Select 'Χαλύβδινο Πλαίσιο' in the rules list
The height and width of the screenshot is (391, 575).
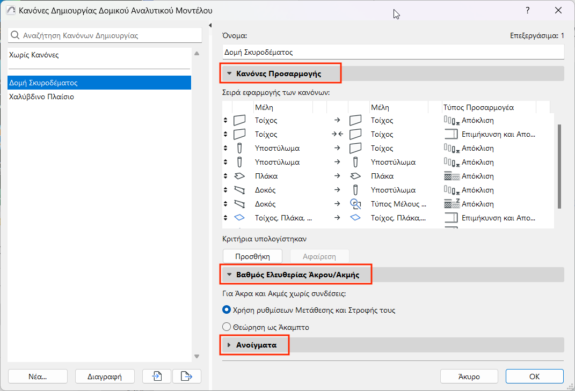pos(42,97)
